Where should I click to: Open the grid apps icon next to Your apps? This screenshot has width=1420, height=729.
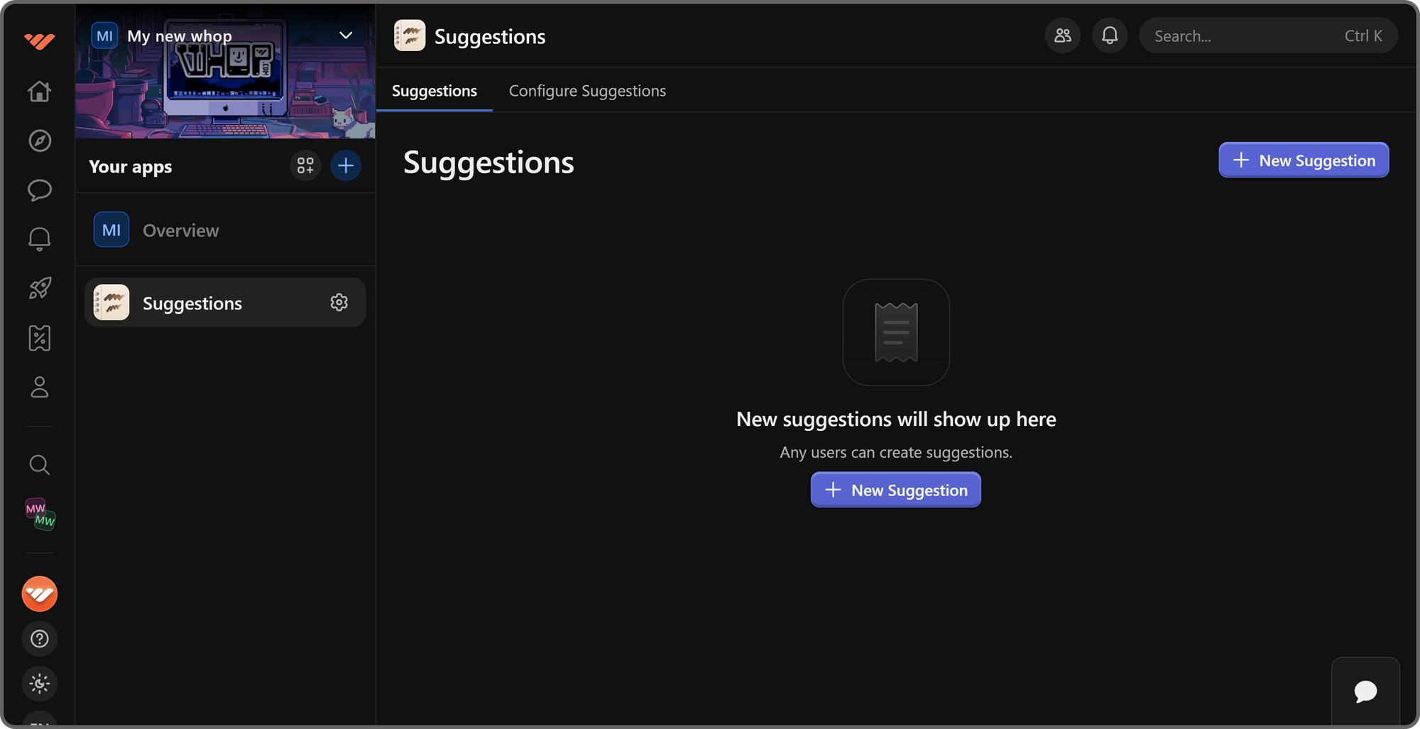point(305,165)
